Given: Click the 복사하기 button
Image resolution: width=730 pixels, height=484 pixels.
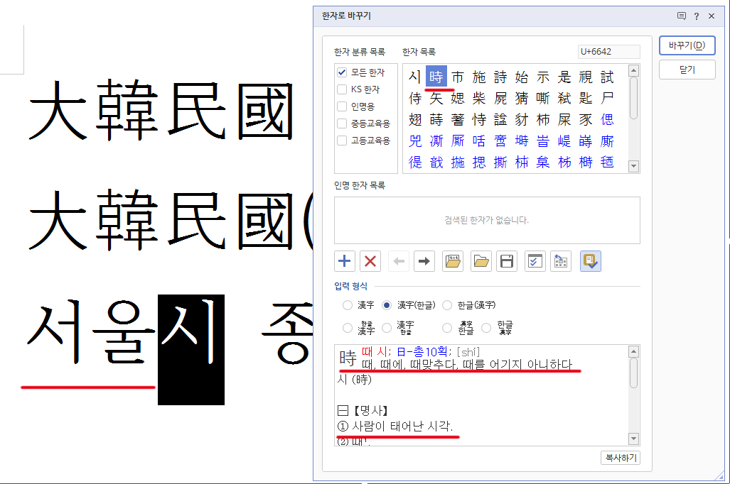Looking at the screenshot, I should point(621,458).
